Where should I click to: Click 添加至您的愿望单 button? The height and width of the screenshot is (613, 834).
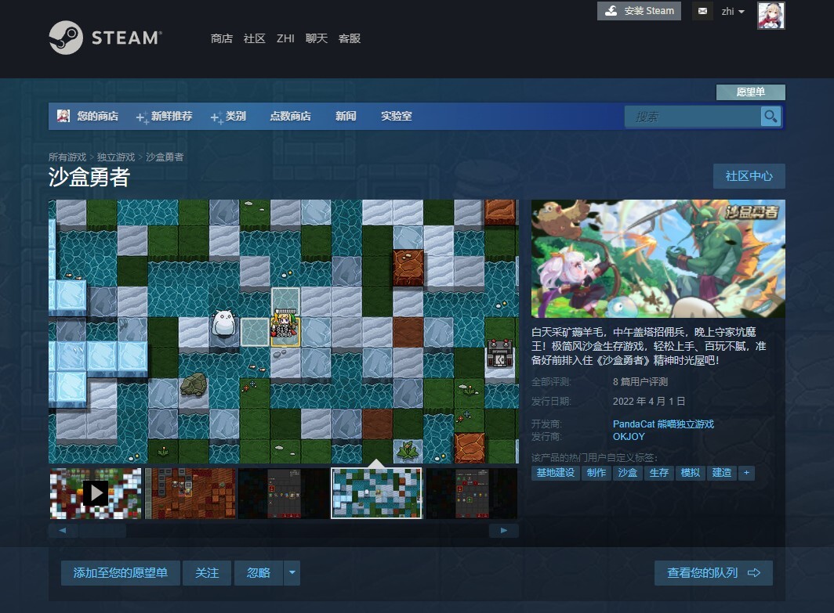120,572
